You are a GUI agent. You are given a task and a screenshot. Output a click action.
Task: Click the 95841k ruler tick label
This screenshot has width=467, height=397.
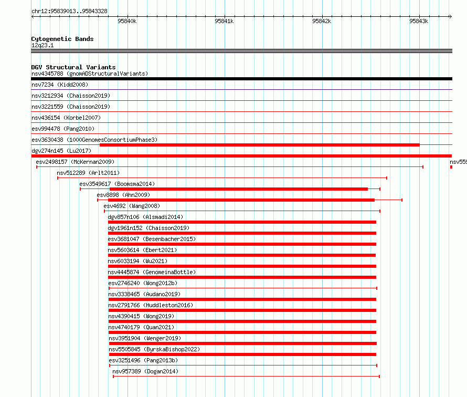click(x=224, y=21)
